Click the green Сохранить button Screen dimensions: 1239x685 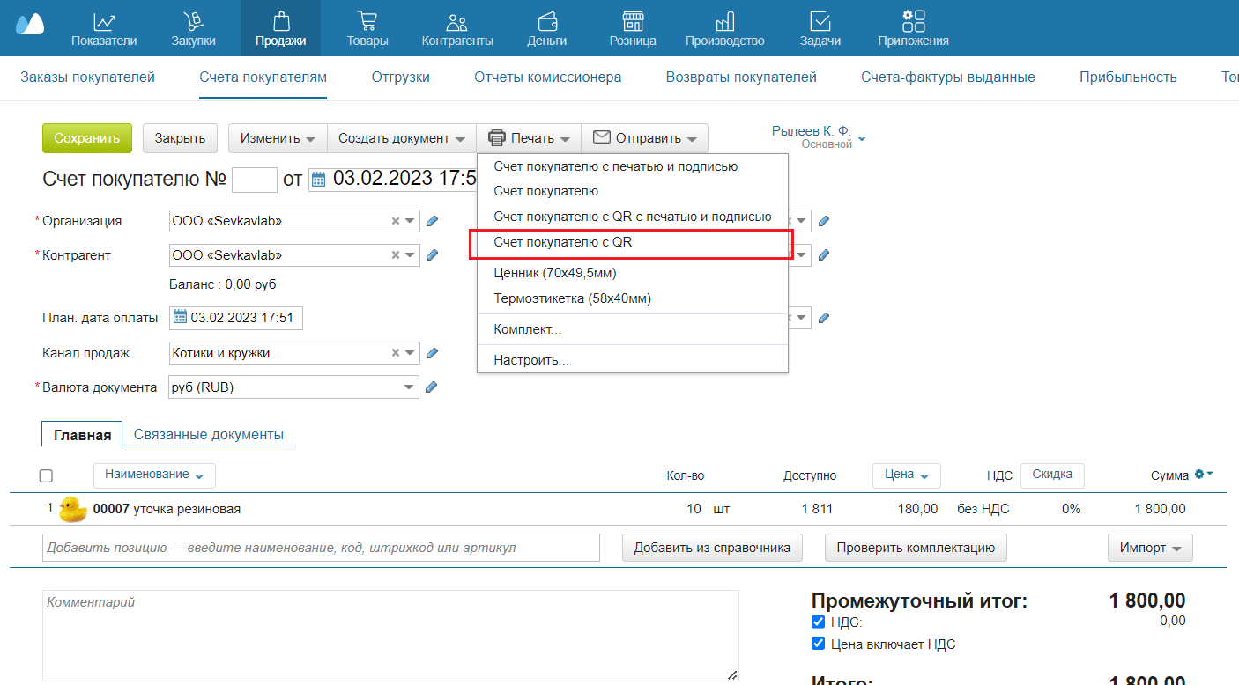[86, 138]
